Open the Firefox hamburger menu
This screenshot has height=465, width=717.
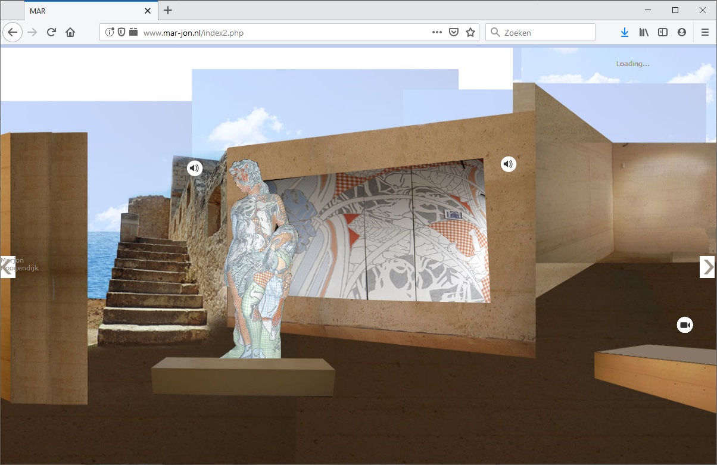tap(705, 33)
